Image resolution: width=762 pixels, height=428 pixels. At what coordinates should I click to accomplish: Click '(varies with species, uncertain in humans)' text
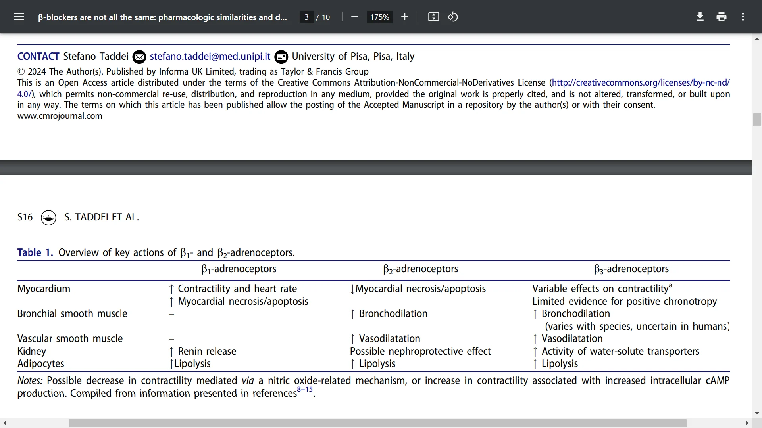point(637,326)
